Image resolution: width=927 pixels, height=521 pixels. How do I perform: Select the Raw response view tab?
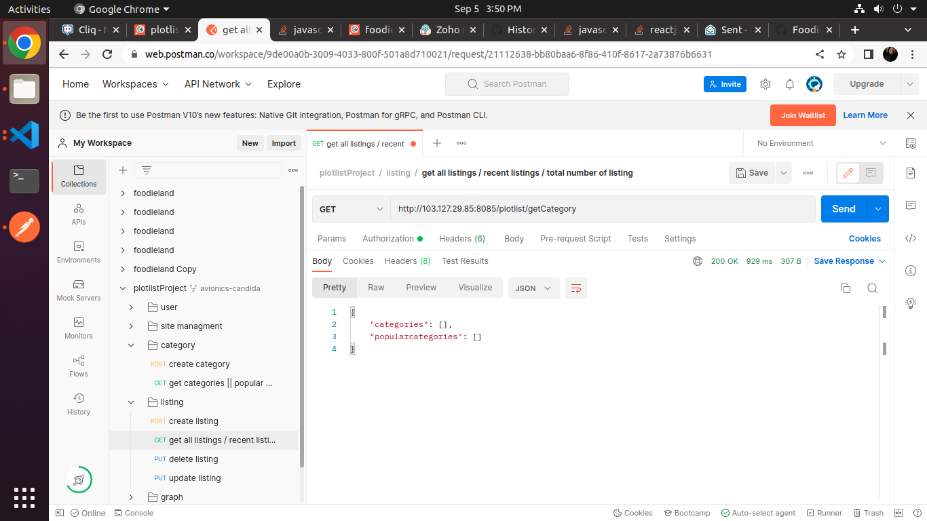[x=376, y=288]
